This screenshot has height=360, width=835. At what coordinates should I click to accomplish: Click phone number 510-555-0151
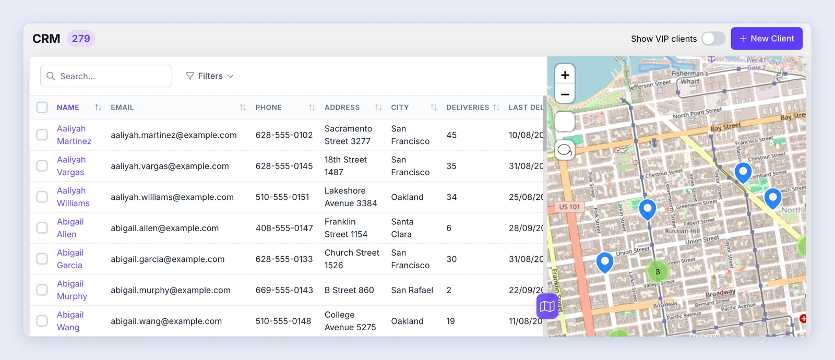coord(282,197)
